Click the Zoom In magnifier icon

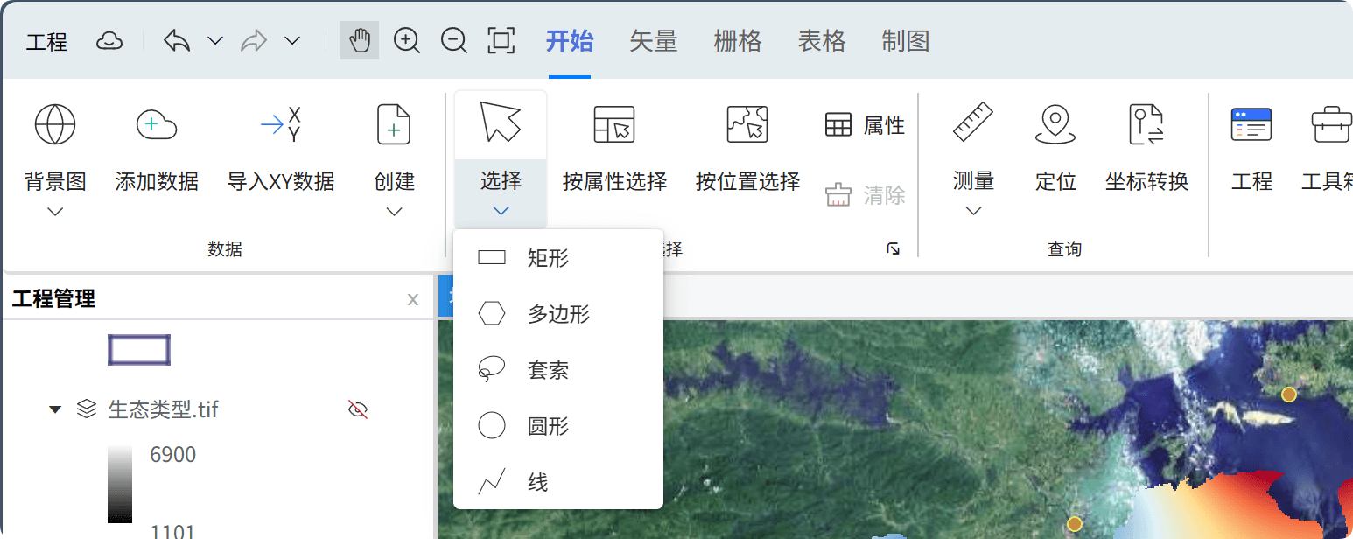point(406,40)
